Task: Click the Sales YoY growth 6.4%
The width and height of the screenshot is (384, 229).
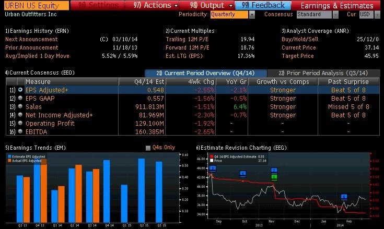Action: pyautogui.click(x=240, y=106)
